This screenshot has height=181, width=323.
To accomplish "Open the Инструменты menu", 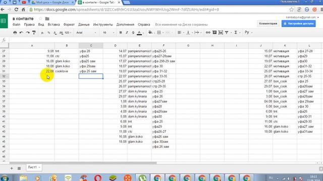I will click(103, 25).
